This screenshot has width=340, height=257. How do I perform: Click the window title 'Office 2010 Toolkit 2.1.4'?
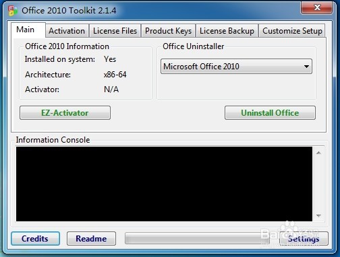(69, 11)
